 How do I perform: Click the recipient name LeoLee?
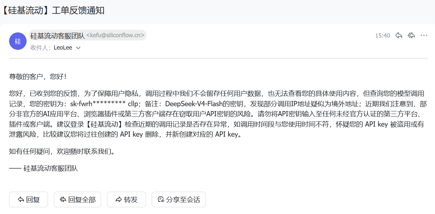[x=63, y=48]
